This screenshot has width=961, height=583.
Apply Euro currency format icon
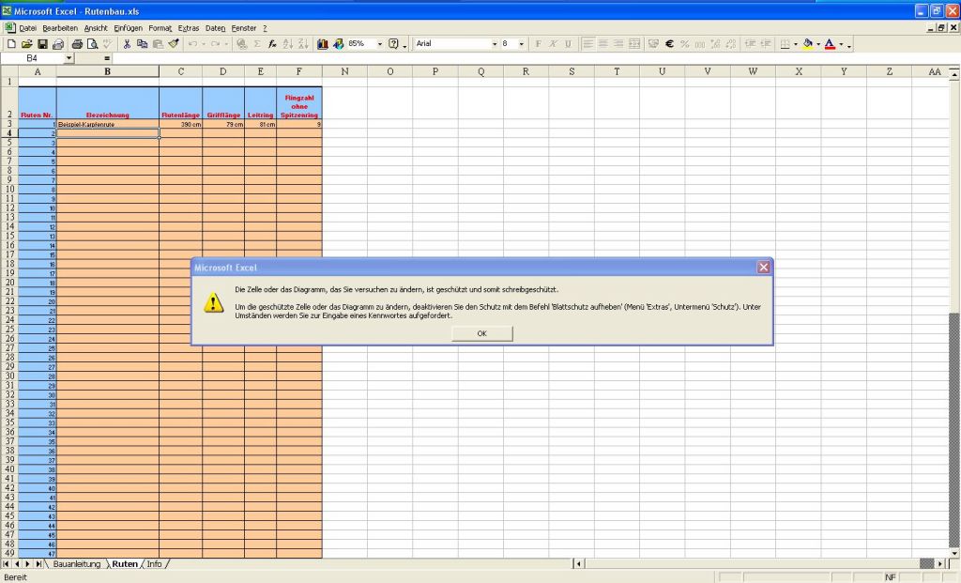[670, 44]
